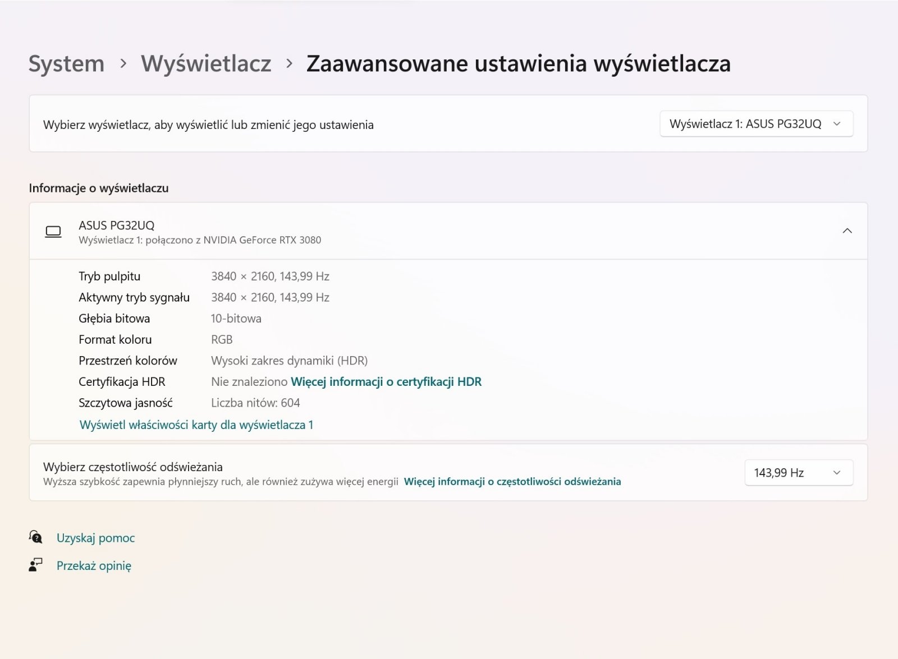898x659 pixels.
Task: Click the 10-bitowa bit depth value
Action: tap(236, 319)
